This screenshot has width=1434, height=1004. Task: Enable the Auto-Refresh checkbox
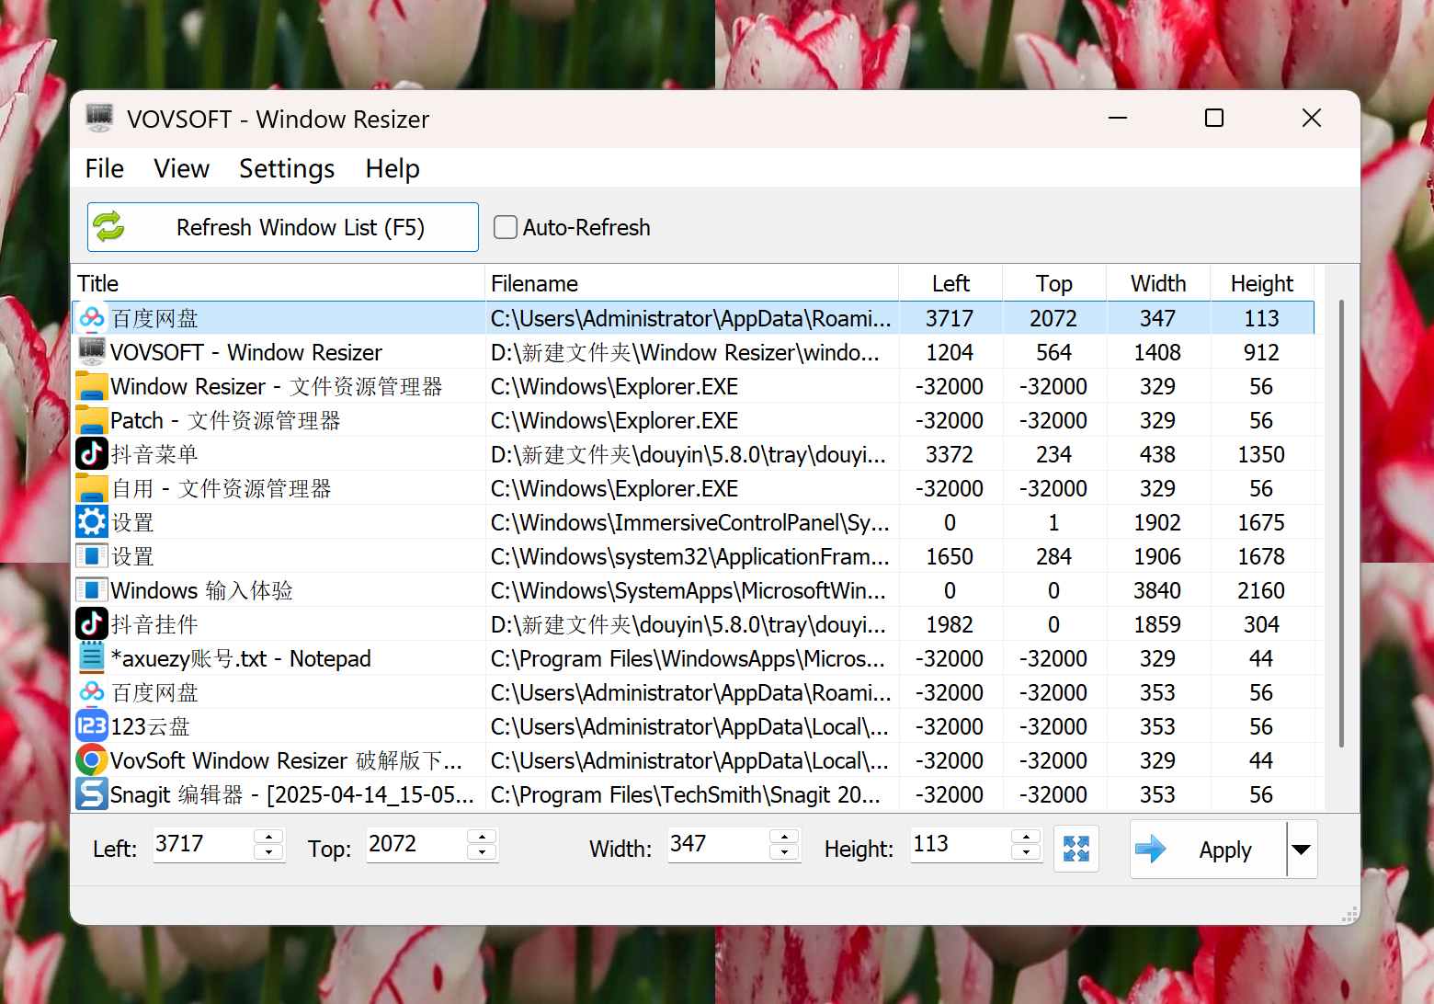[506, 227]
